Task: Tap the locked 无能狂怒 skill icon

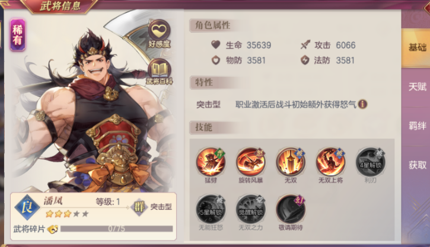Action: (x=211, y=209)
